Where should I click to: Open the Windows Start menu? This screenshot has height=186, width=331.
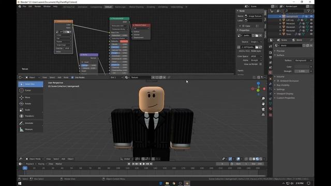tap(20, 183)
